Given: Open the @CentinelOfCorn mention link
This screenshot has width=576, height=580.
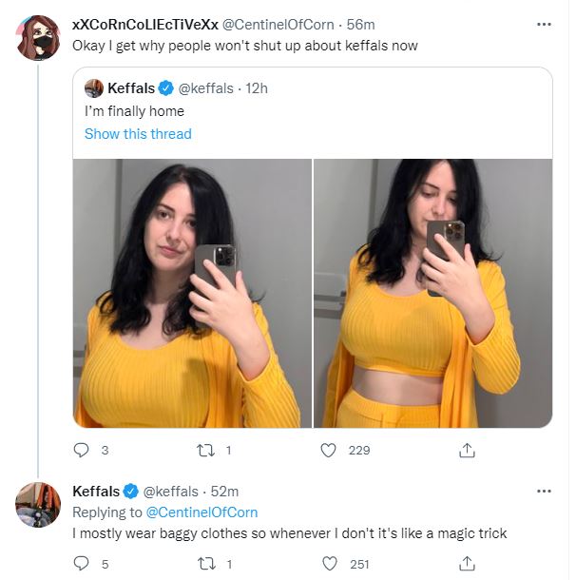Looking at the screenshot, I should 202,512.
